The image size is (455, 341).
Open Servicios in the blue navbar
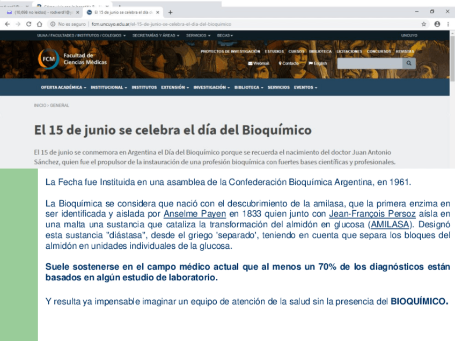278,87
